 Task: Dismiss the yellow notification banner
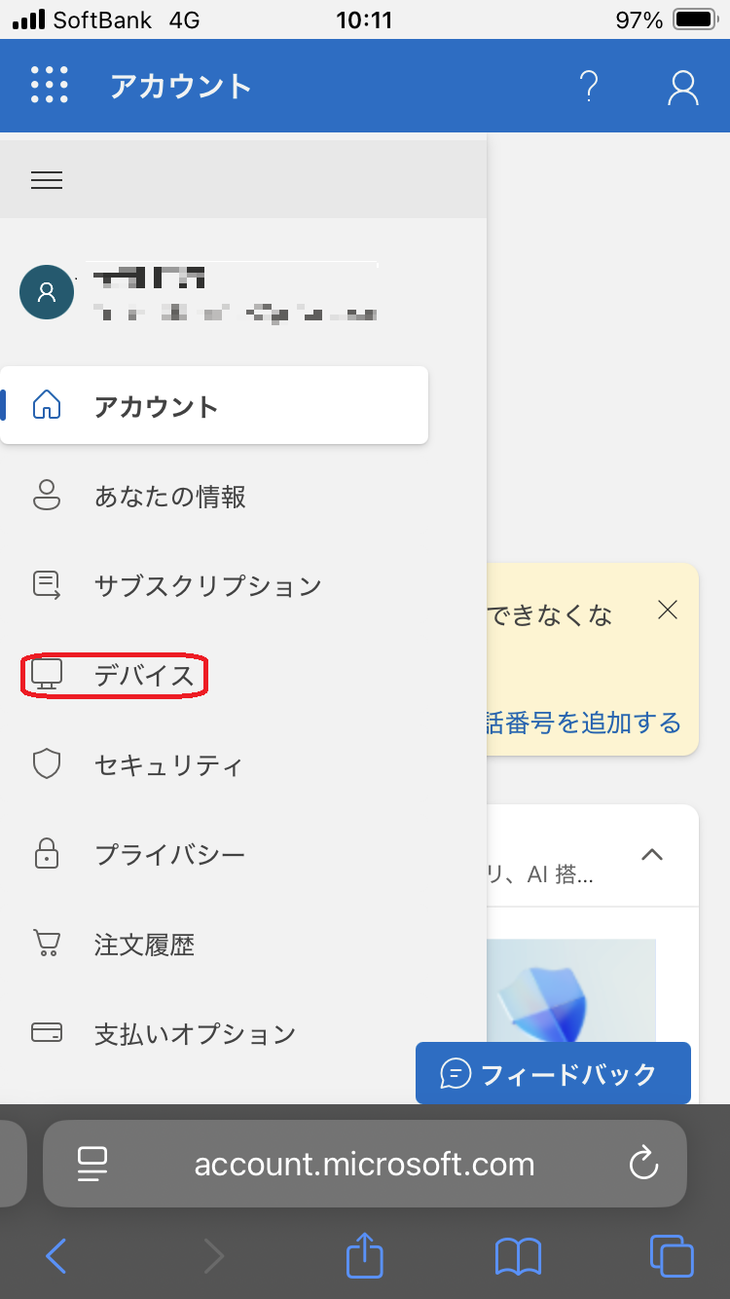pos(667,611)
